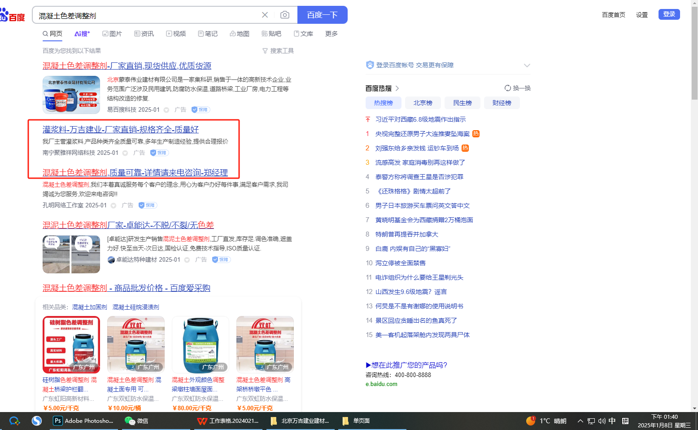Click the shield icon beside login notice
This screenshot has height=430, width=698.
coord(370,65)
